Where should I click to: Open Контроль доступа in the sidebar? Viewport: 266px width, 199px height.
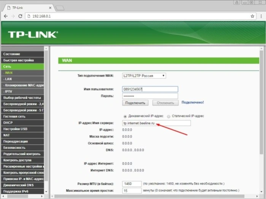pyautogui.click(x=22, y=160)
